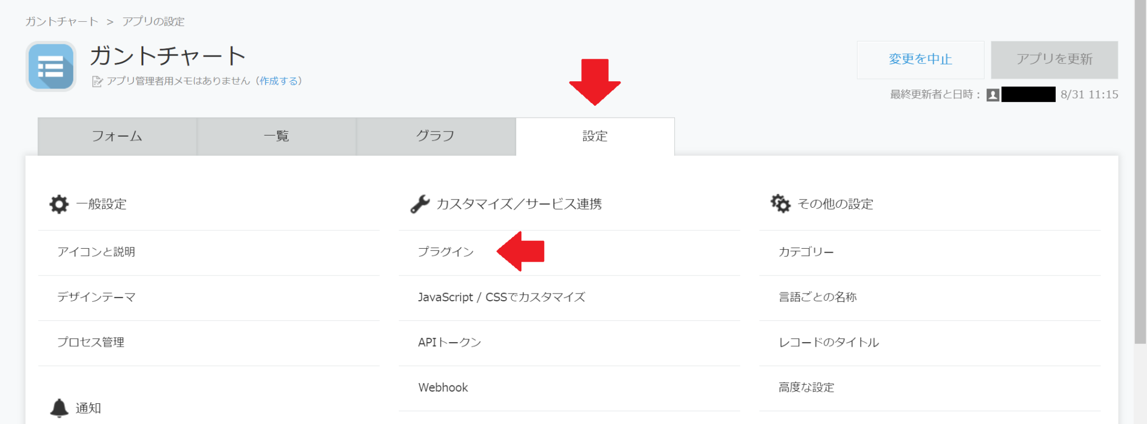Click the ガントチャート breadcrumb link
This screenshot has height=424, width=1147.
pyautogui.click(x=62, y=22)
